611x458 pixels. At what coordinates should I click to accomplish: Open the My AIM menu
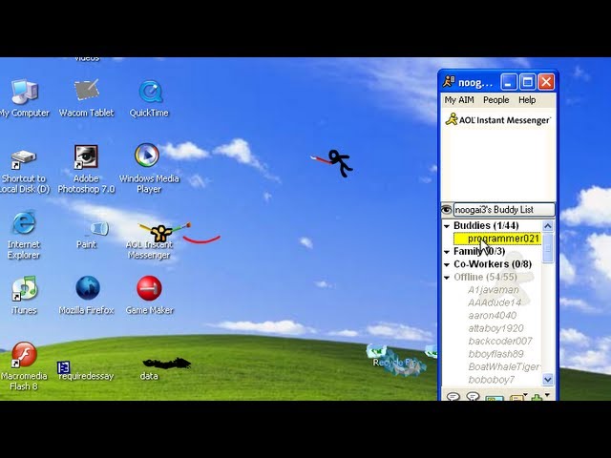coord(459,100)
